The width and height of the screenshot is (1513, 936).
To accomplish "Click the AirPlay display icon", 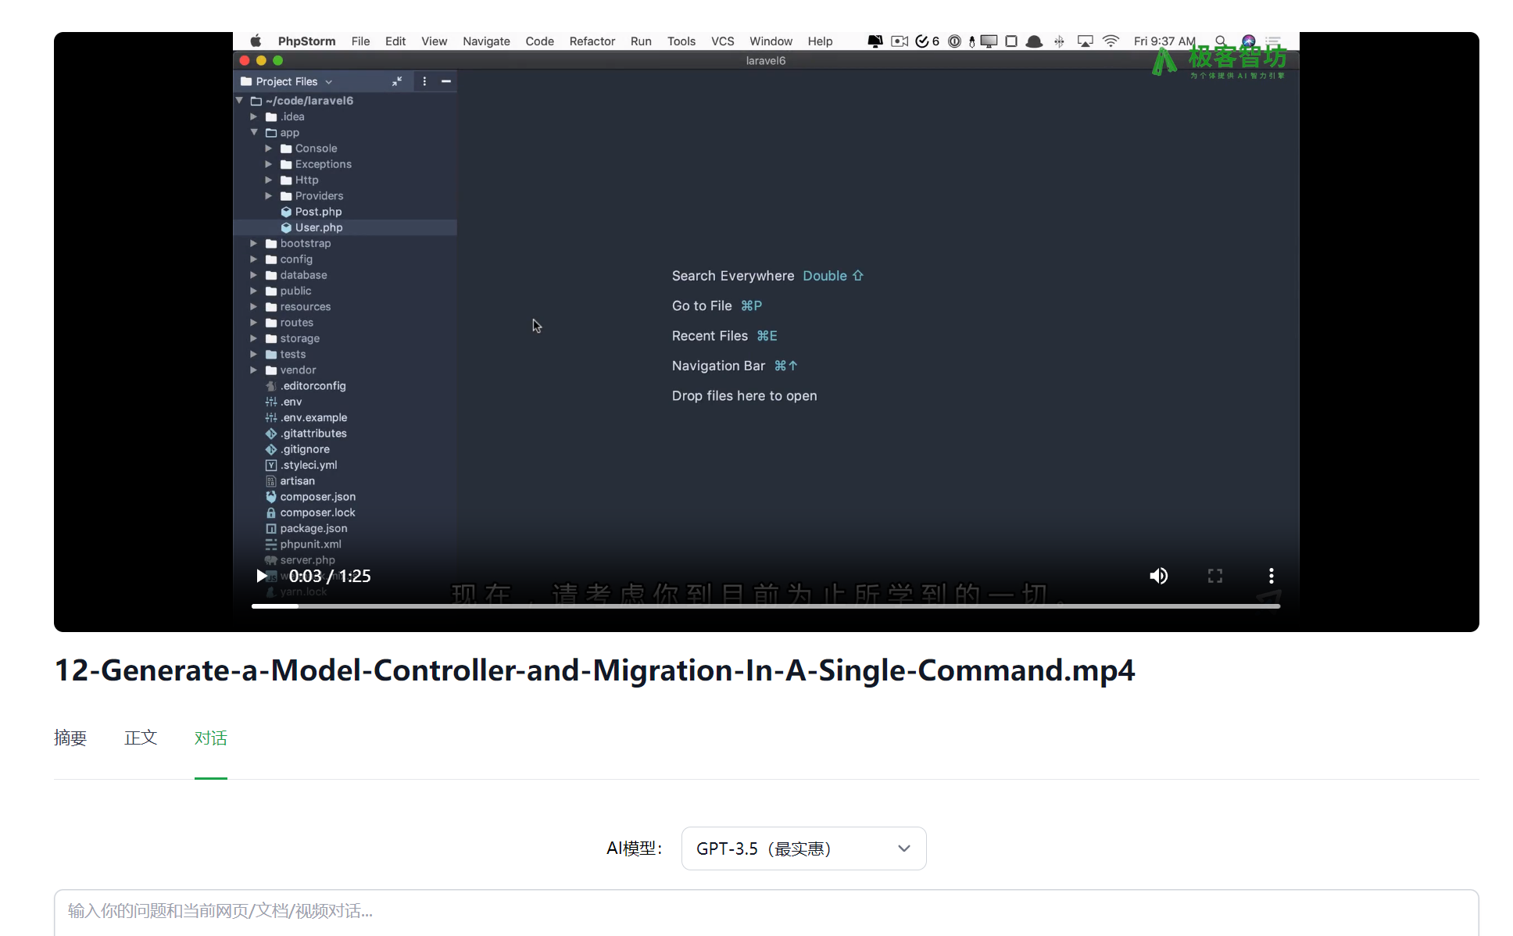I will point(1085,41).
